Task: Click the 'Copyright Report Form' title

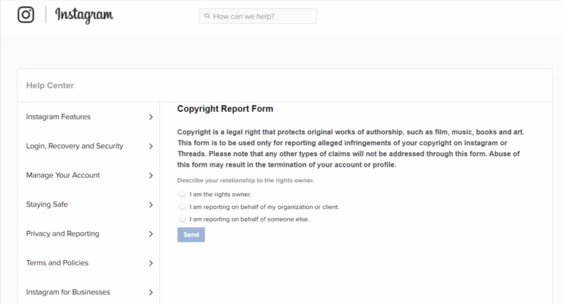Action: coord(225,108)
